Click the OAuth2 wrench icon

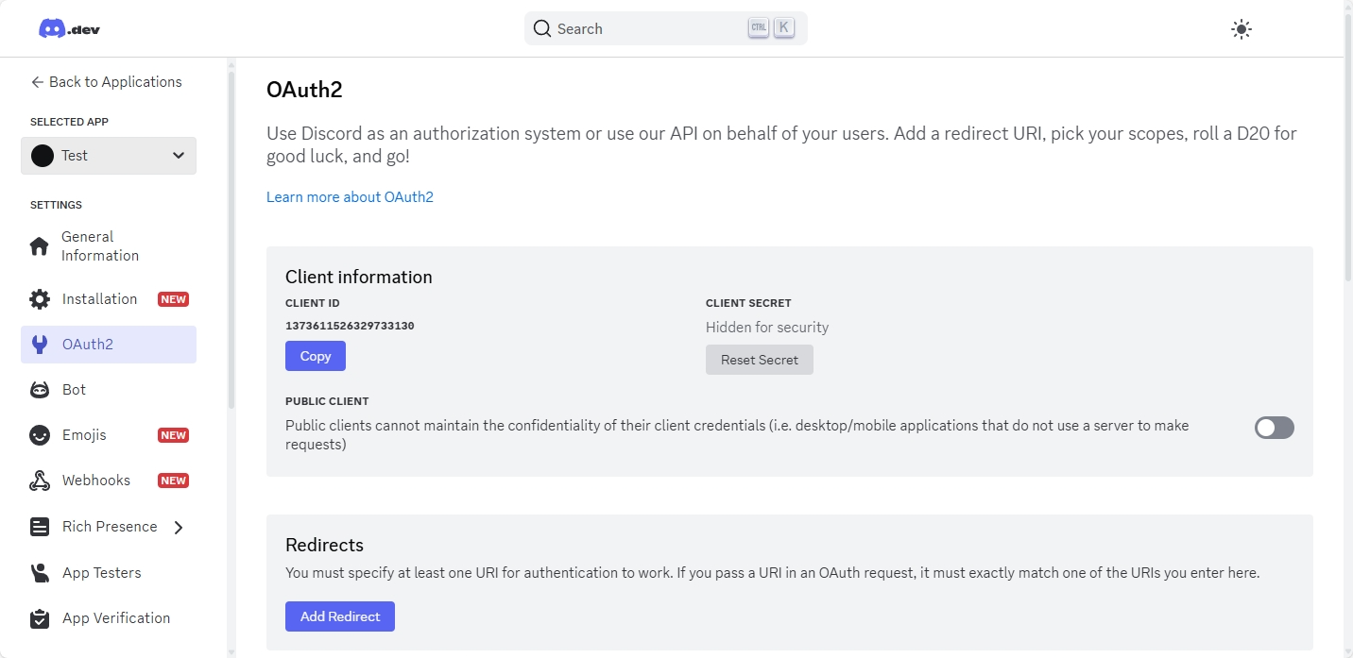click(x=40, y=345)
